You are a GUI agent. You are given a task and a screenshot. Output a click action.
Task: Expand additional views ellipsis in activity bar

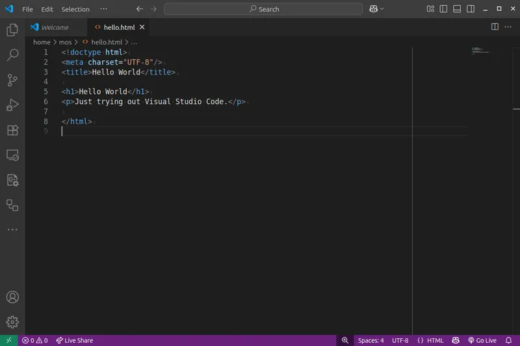(12, 230)
